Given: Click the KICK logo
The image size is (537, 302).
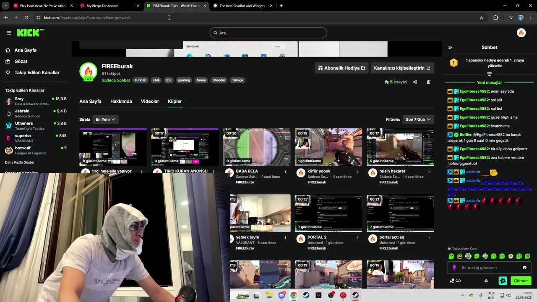Looking at the screenshot, I should click(31, 33).
